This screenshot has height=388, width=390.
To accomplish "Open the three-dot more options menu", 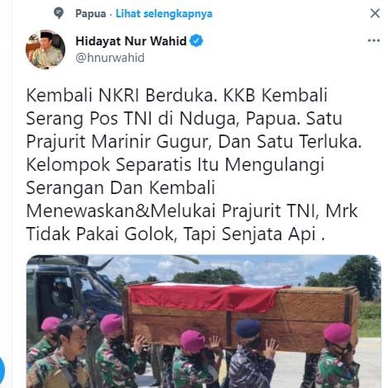I will tap(373, 40).
